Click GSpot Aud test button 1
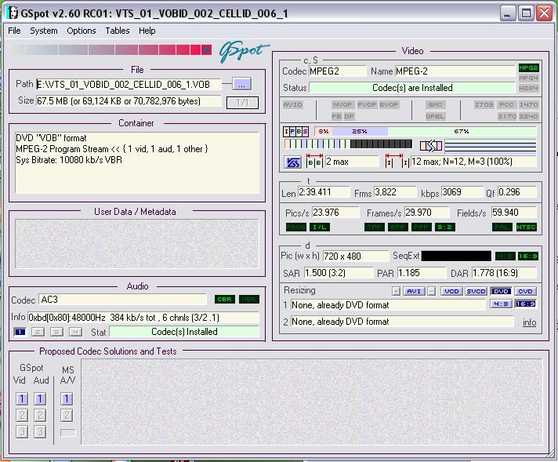 pyautogui.click(x=40, y=398)
